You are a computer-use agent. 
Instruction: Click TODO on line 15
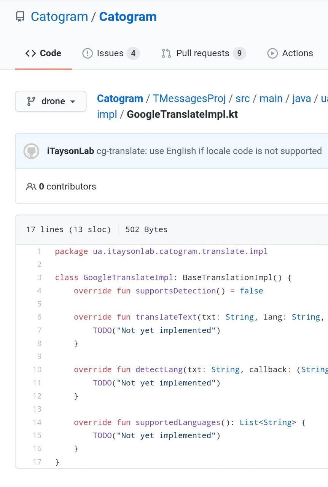click(102, 435)
